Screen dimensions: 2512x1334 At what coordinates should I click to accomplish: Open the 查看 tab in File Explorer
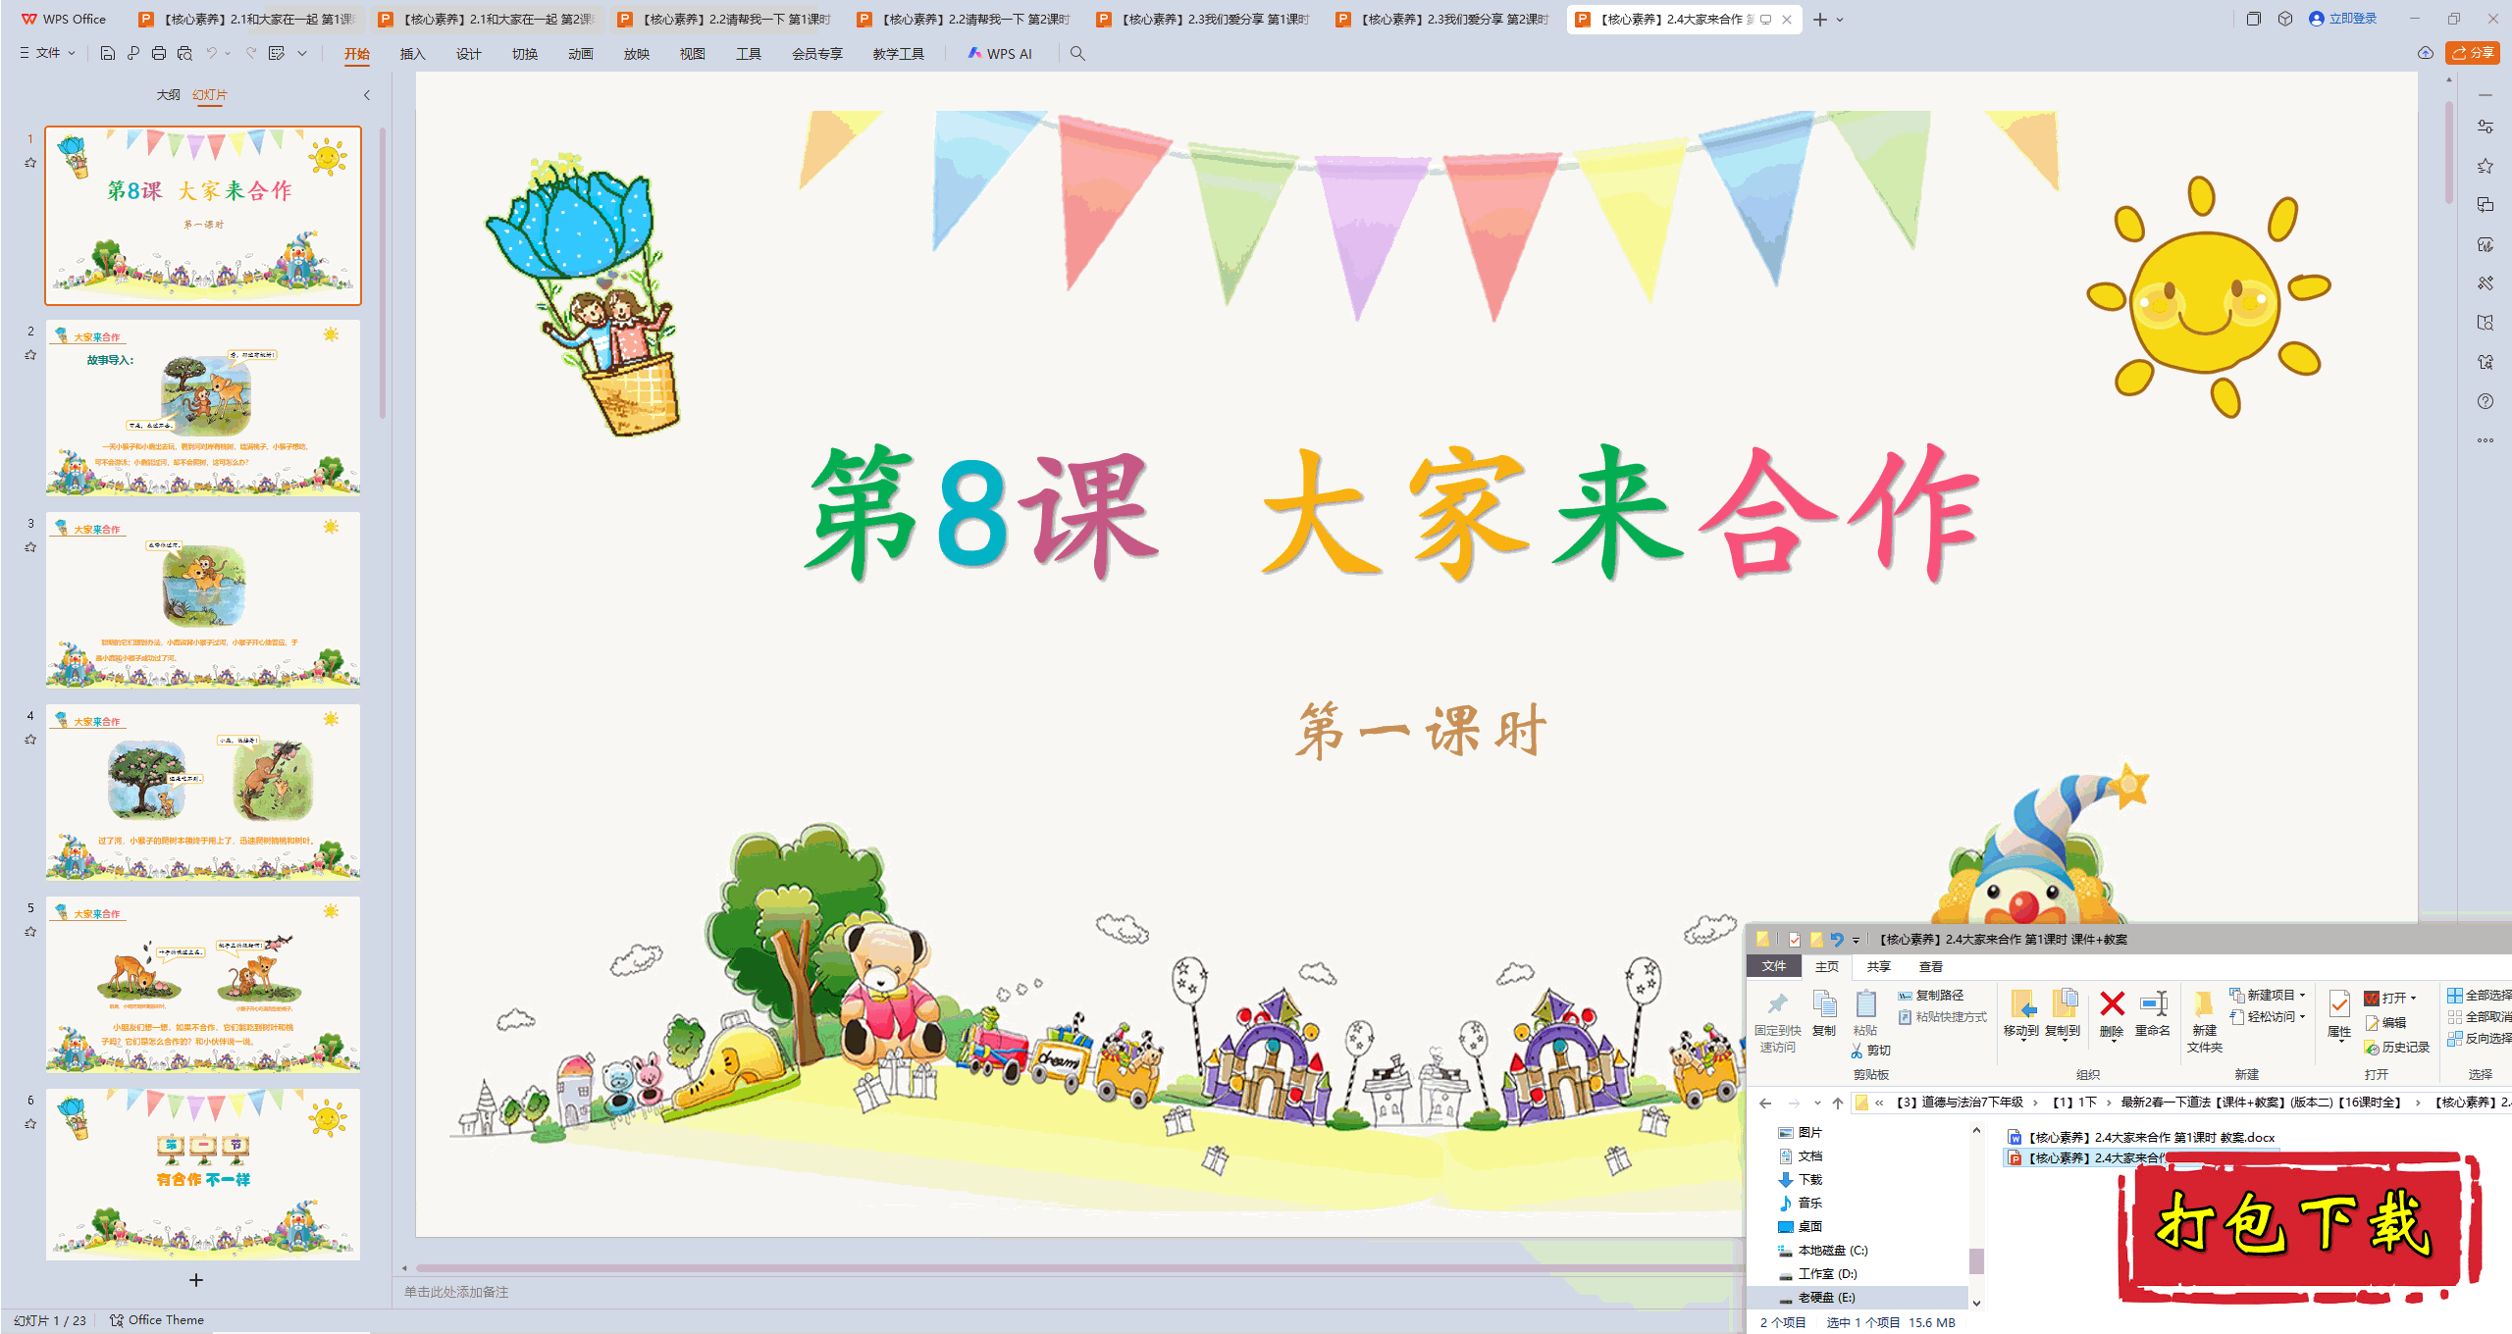1931,967
